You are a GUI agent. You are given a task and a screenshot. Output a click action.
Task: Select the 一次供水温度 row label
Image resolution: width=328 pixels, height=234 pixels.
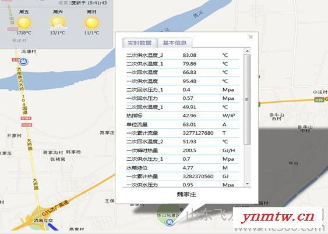[142, 81]
